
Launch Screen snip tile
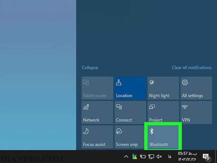pos(130,137)
